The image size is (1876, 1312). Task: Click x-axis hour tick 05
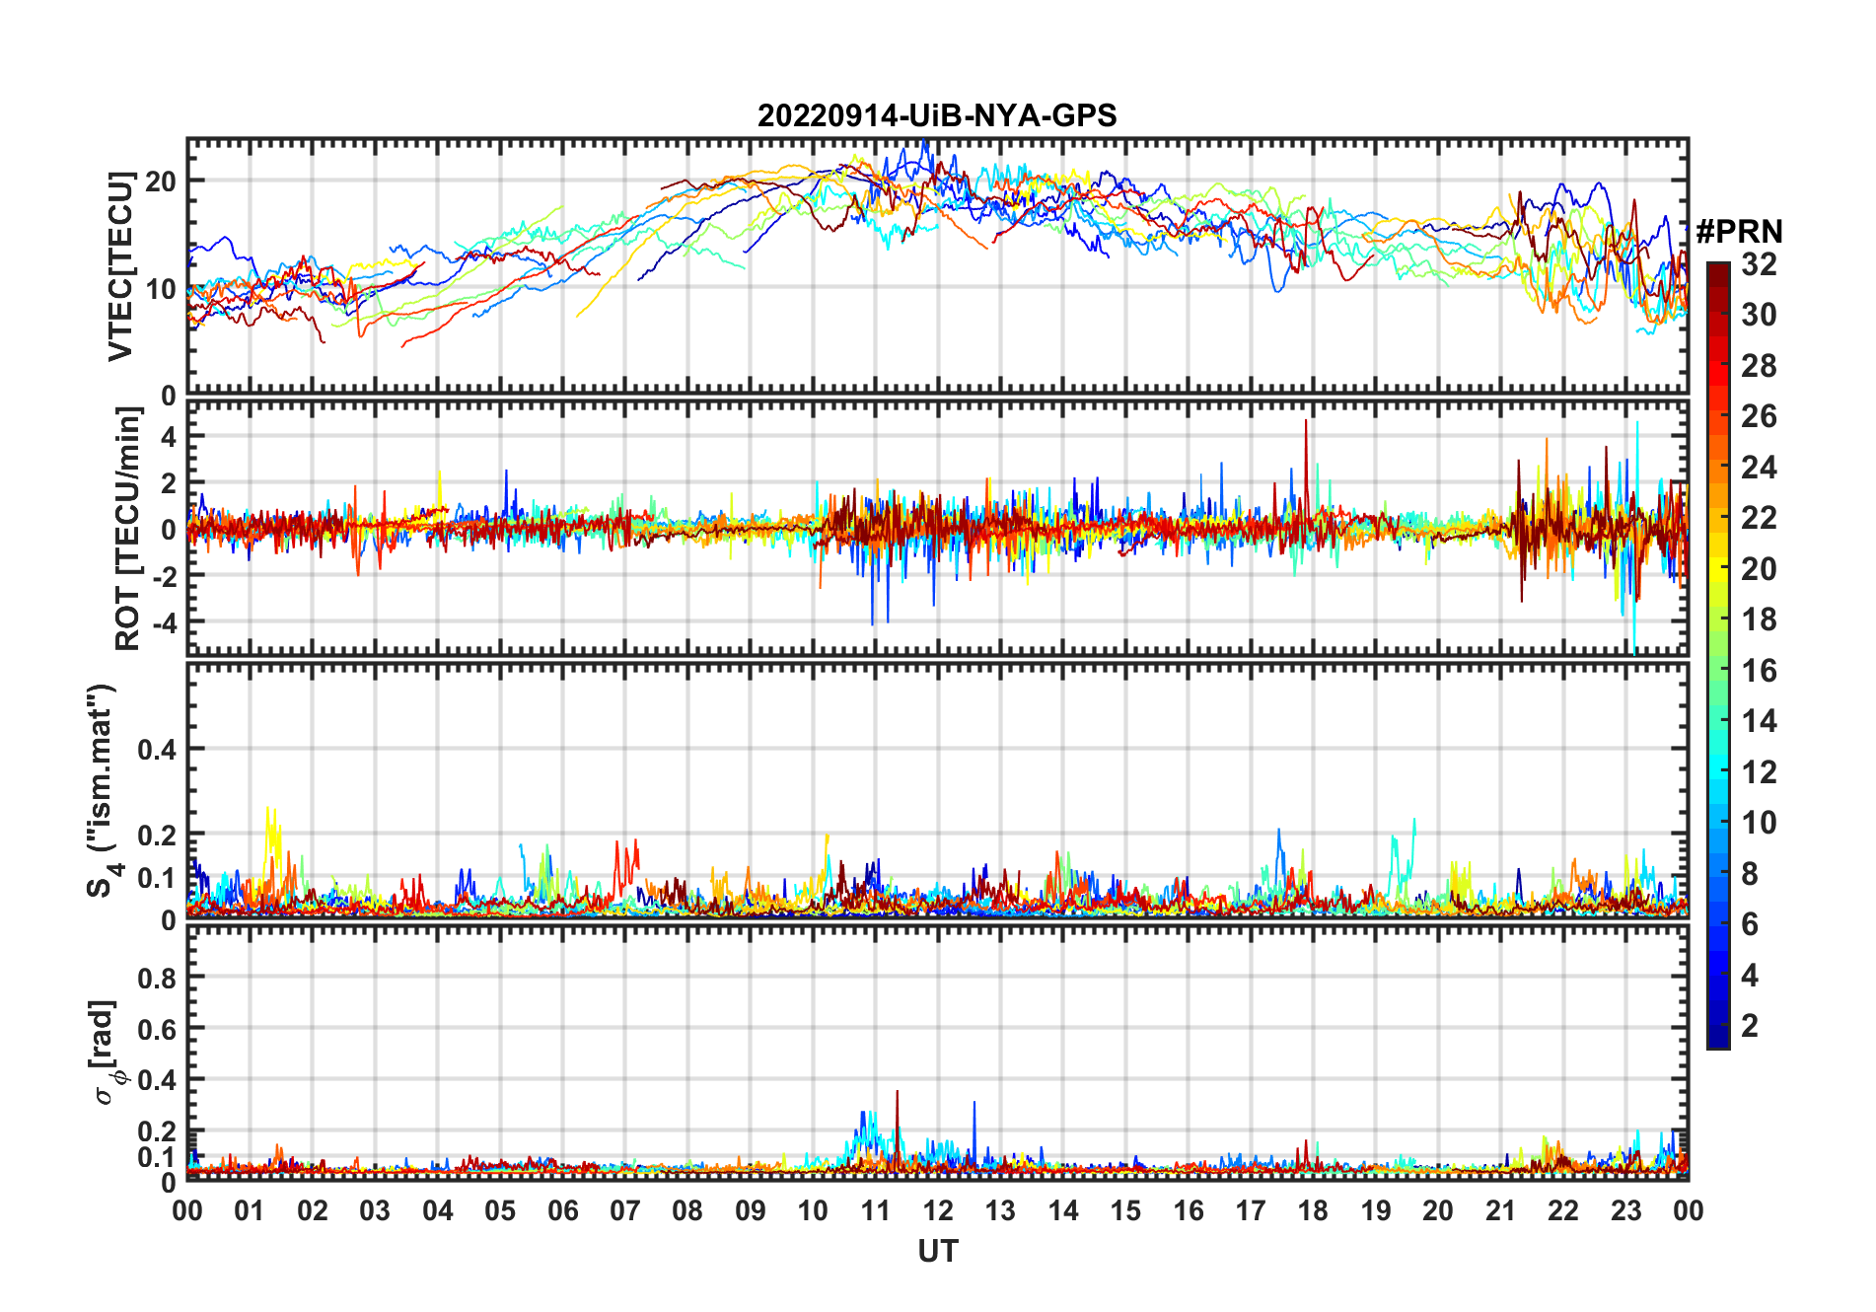[x=500, y=1211]
